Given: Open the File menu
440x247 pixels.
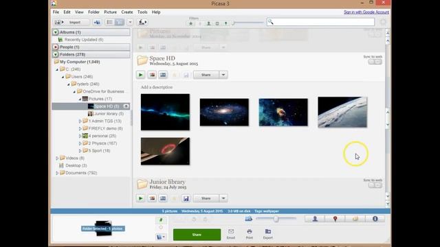Looking at the screenshot, I should point(56,12).
